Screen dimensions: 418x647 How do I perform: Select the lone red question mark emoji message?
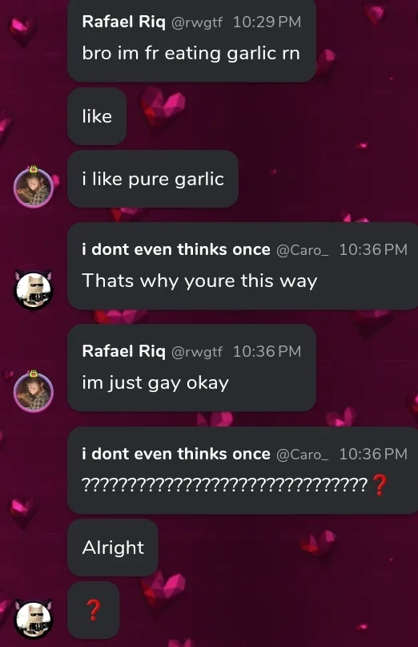(94, 610)
